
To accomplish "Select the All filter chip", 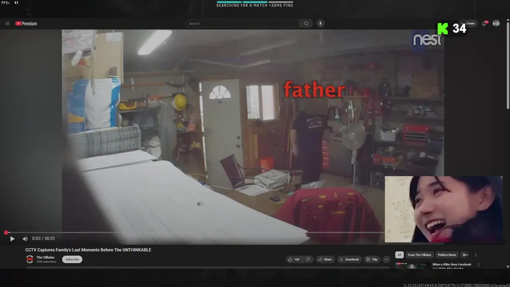I will pyautogui.click(x=399, y=255).
